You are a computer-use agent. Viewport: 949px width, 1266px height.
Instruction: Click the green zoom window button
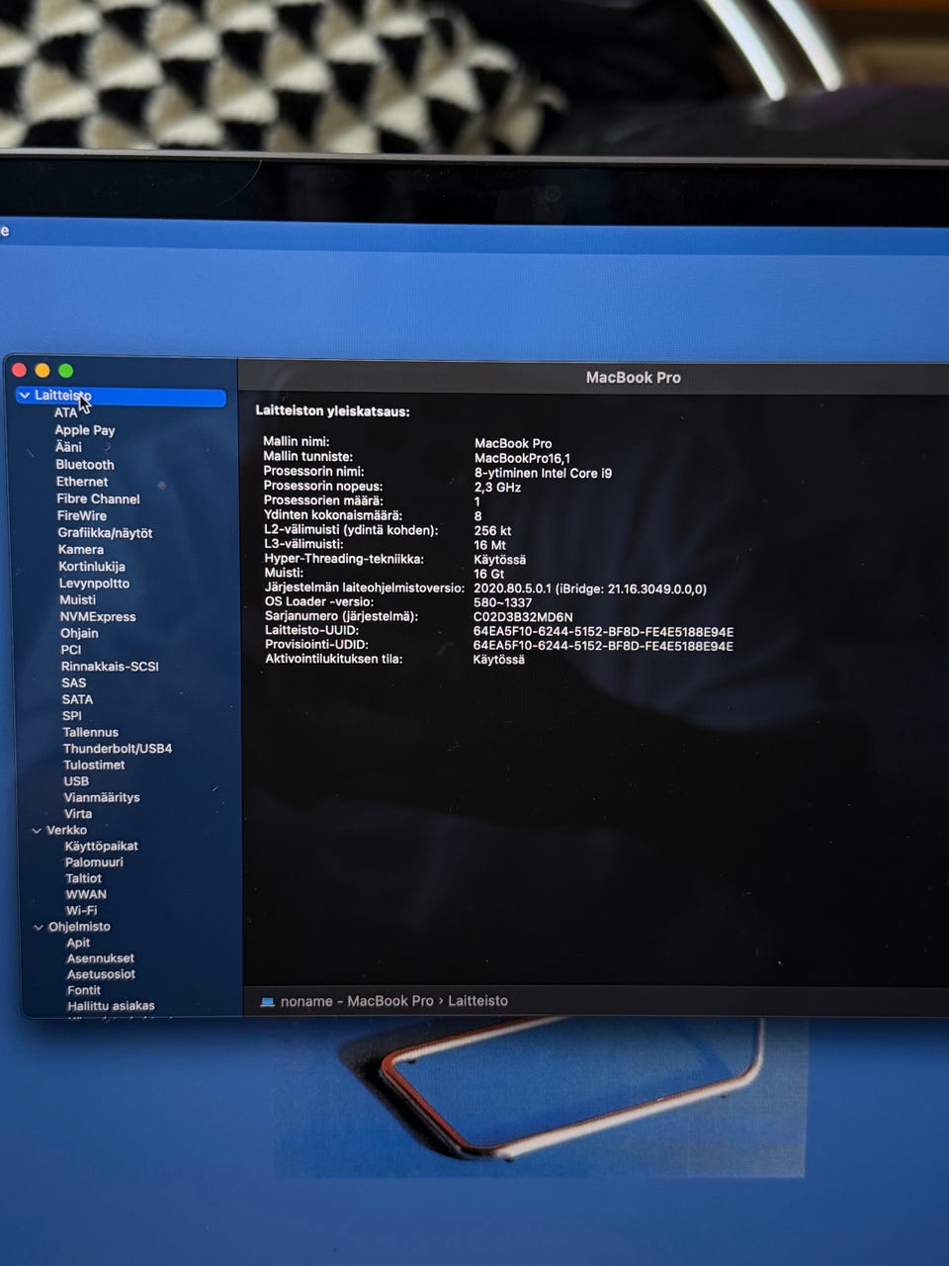(66, 371)
